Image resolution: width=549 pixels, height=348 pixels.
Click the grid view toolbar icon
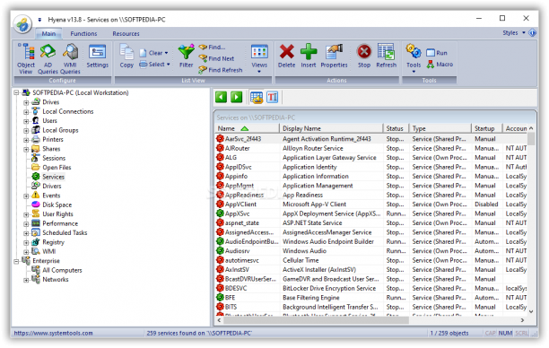click(x=257, y=98)
